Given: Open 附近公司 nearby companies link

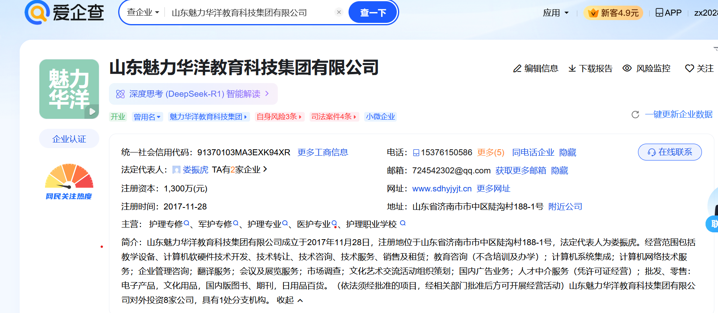Looking at the screenshot, I should [565, 207].
